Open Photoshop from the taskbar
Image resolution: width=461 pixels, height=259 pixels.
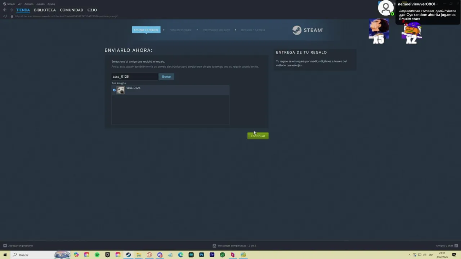(201, 255)
